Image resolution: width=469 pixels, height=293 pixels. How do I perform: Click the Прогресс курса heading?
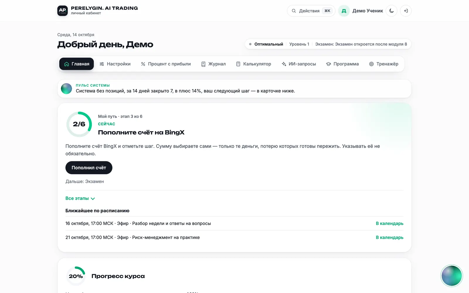pyautogui.click(x=118, y=276)
